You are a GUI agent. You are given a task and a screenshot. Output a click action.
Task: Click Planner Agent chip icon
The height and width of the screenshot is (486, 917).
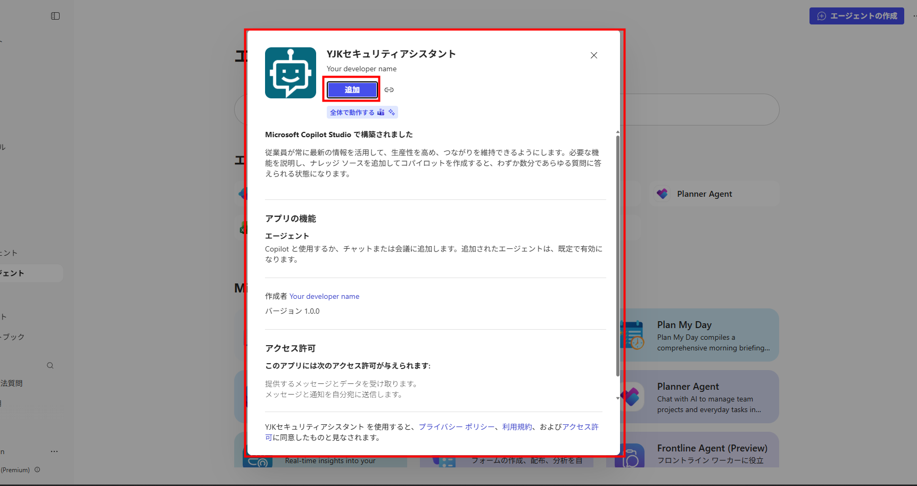point(662,194)
